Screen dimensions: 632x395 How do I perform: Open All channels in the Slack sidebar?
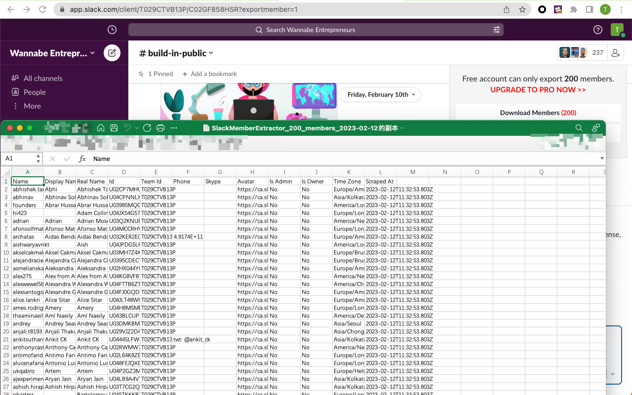(x=42, y=78)
